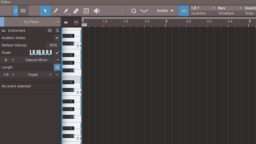Image resolution: width=256 pixels, height=144 pixels.
Task: Click the C 3 piano key
Action: 72,139
